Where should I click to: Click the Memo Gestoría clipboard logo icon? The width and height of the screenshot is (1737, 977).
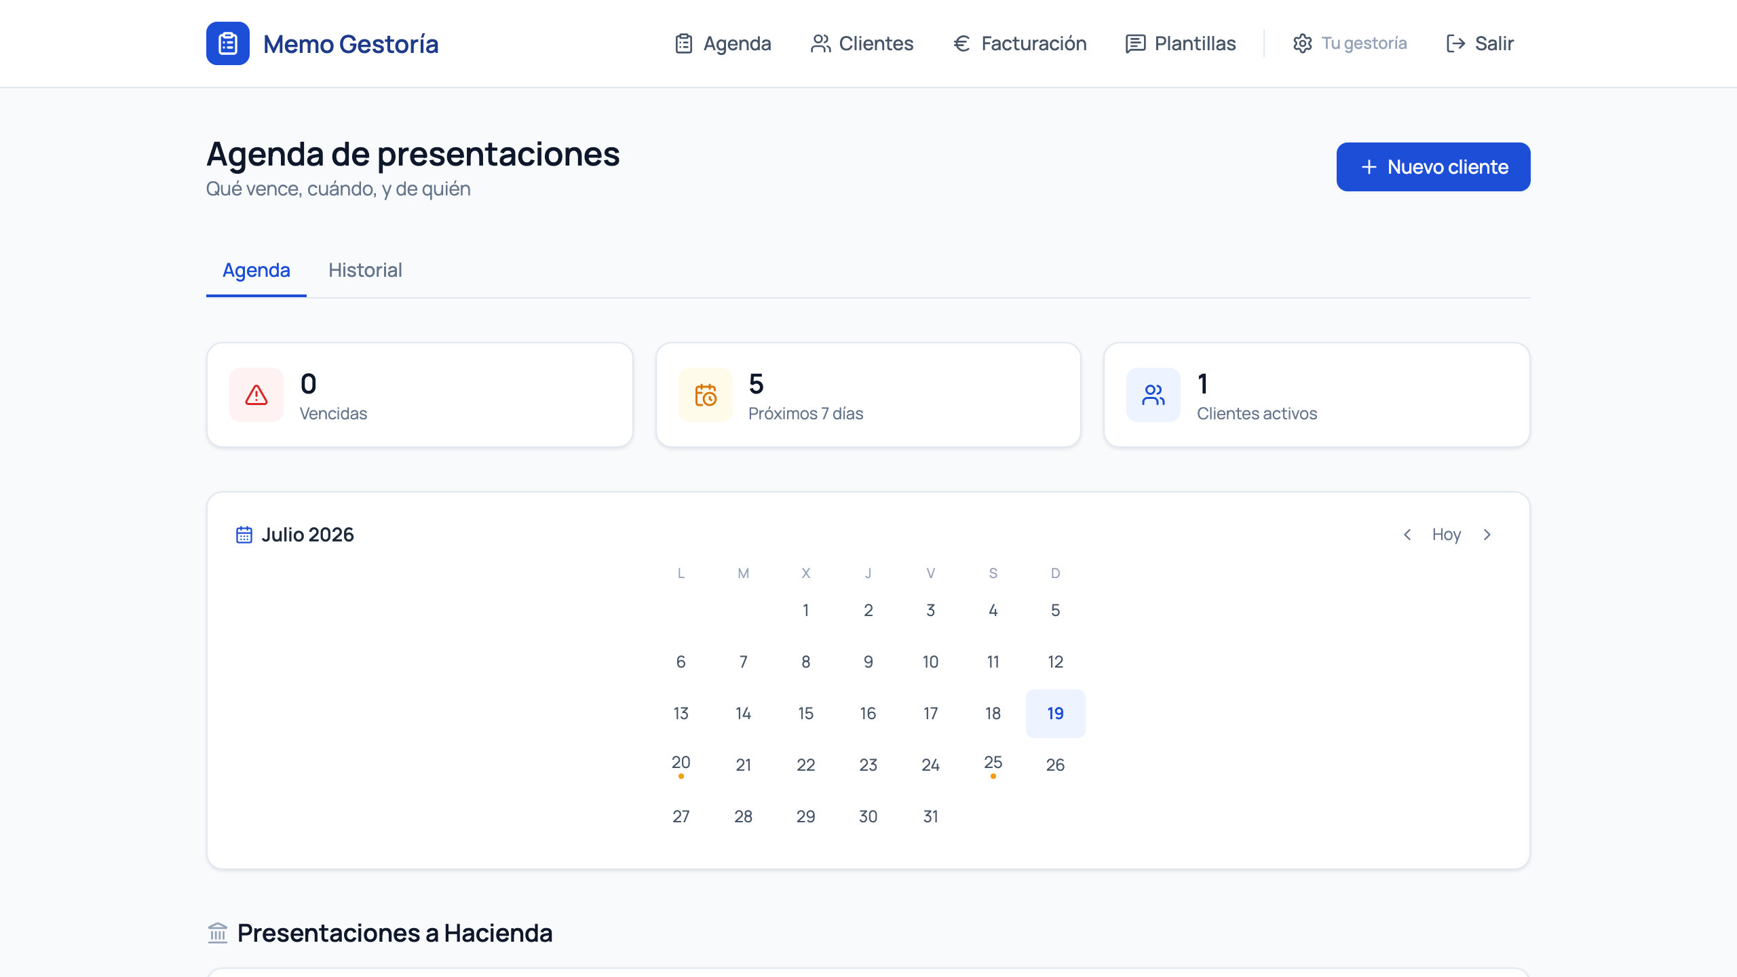228,43
